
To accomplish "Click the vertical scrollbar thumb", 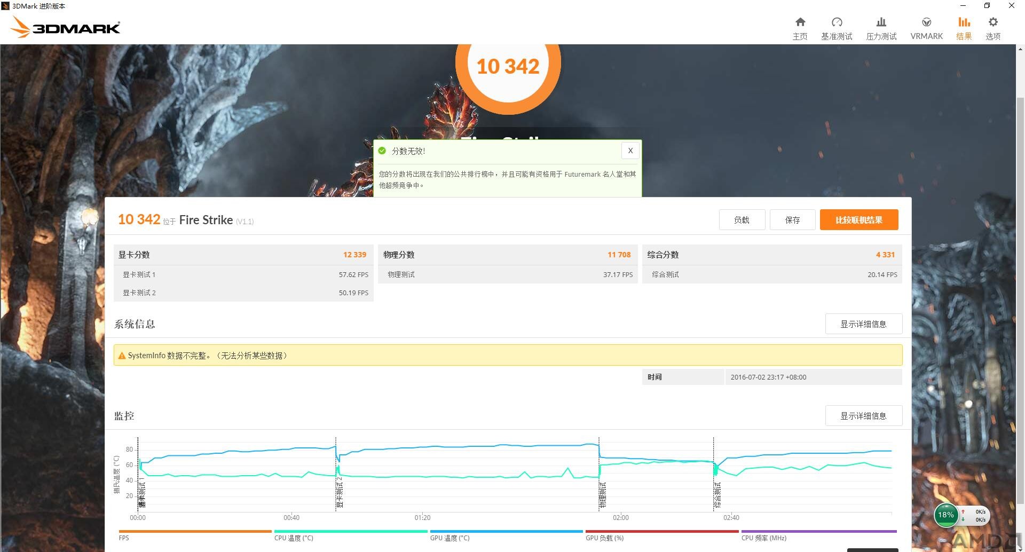I will tap(1020, 300).
